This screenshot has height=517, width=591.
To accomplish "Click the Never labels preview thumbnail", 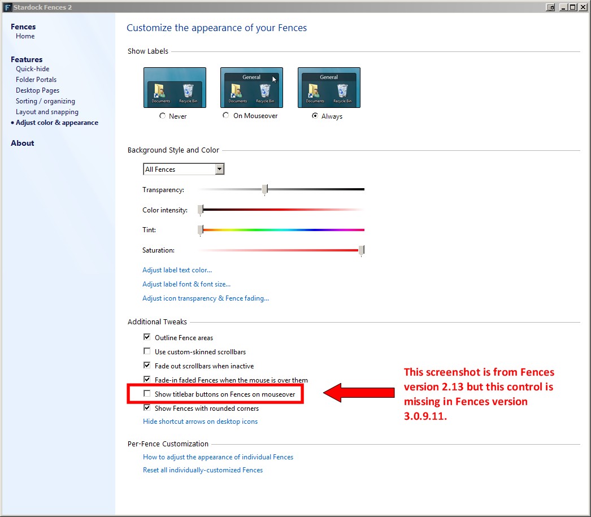I will point(175,88).
